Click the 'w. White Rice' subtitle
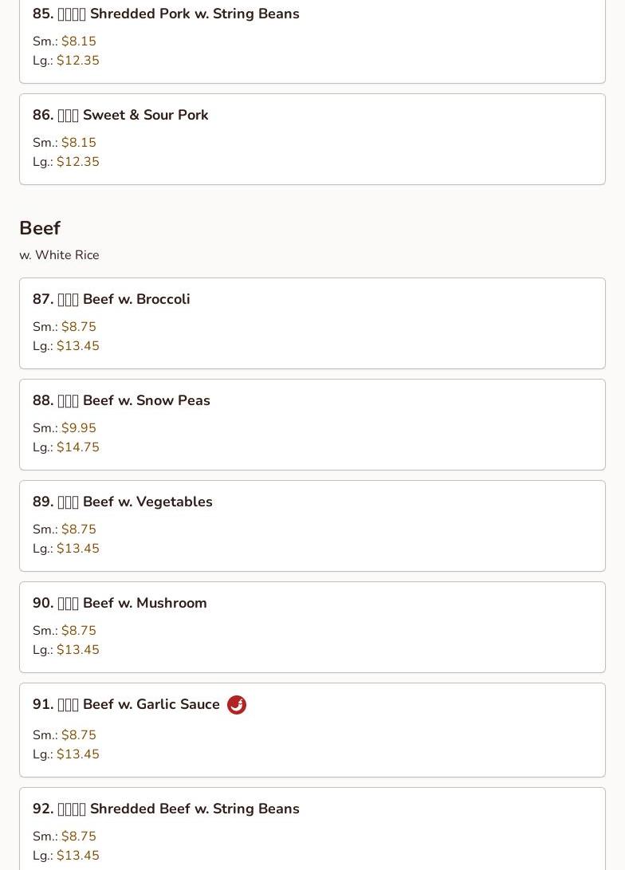 click(x=59, y=255)
